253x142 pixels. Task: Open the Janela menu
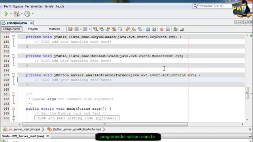(x=49, y=6)
